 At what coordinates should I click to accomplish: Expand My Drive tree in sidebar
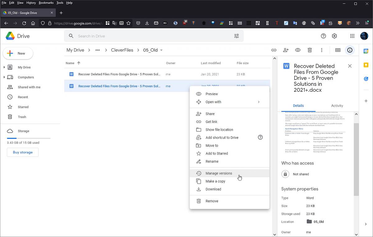click(x=4, y=67)
